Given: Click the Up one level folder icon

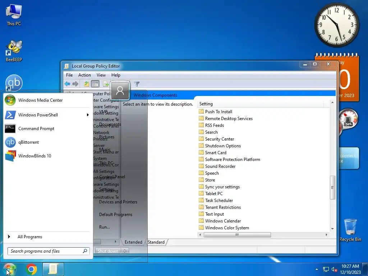Looking at the screenshot, I should [x=86, y=84].
